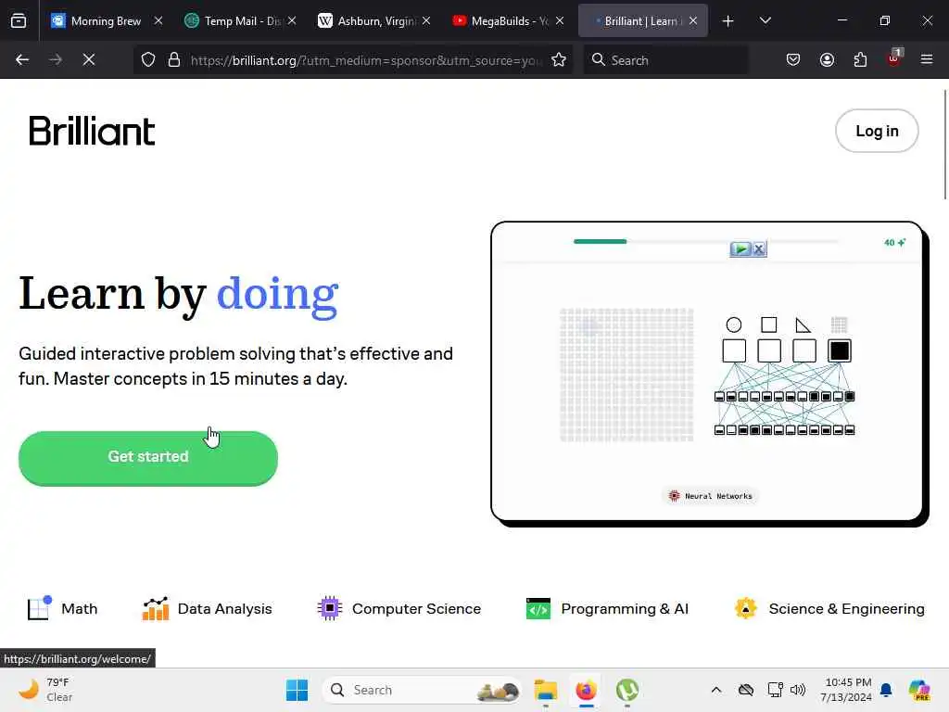Click the Firefox Search box
This screenshot has height=712, width=949.
(x=665, y=60)
